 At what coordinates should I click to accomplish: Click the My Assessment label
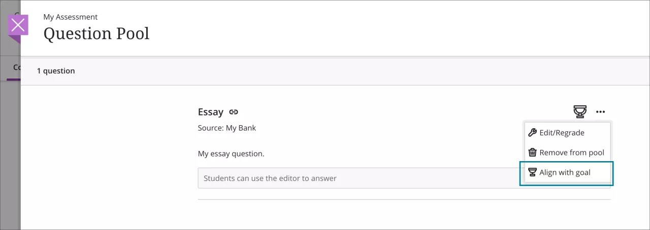coord(71,17)
